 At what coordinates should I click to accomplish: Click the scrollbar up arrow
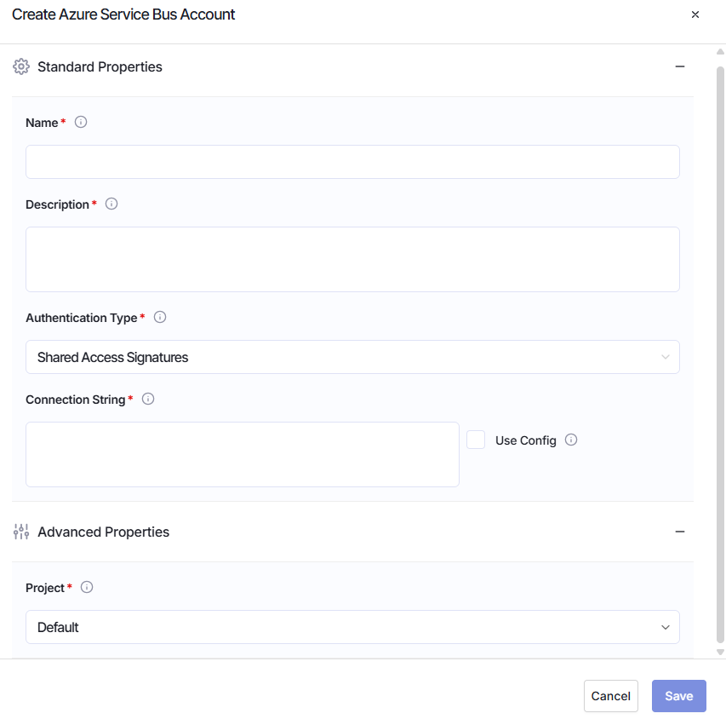(720, 51)
